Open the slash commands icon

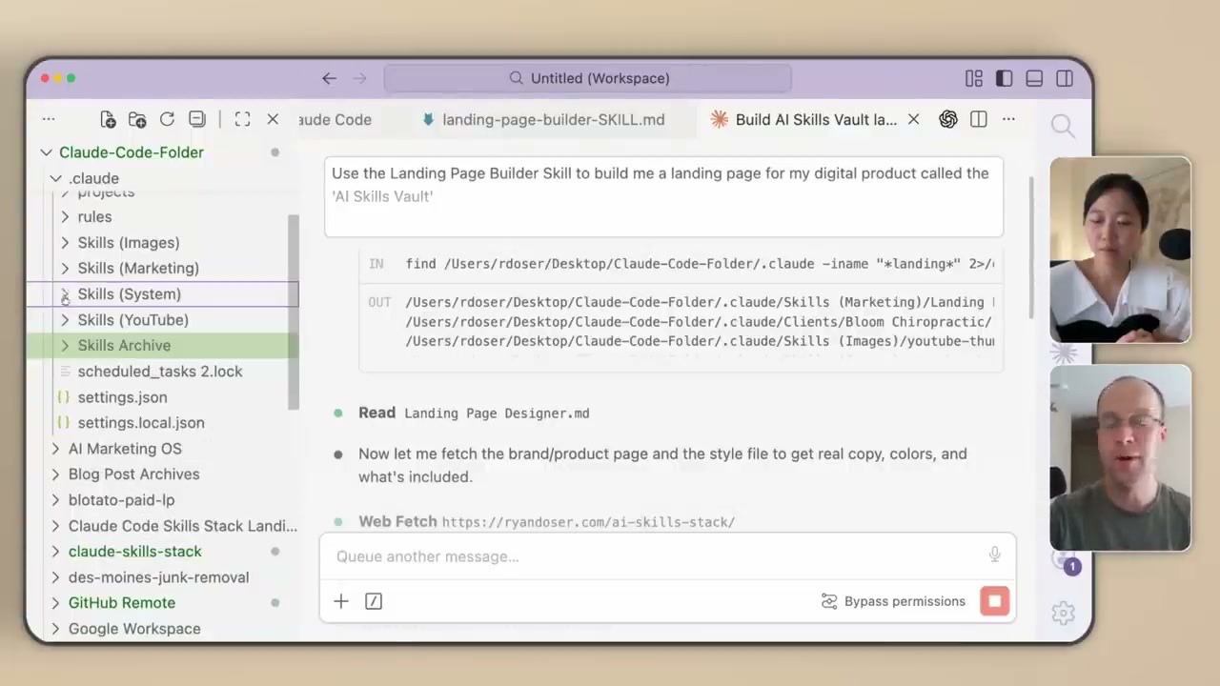point(374,601)
